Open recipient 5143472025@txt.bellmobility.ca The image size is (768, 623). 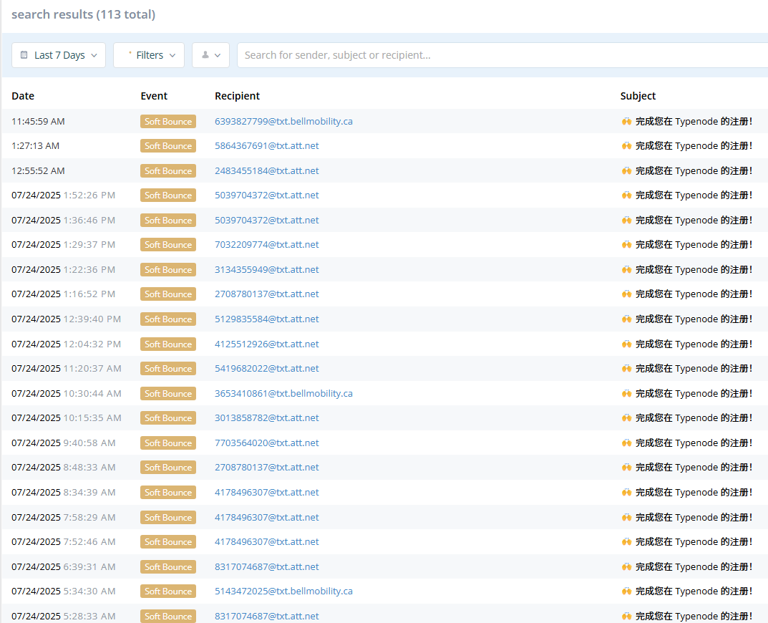(283, 591)
